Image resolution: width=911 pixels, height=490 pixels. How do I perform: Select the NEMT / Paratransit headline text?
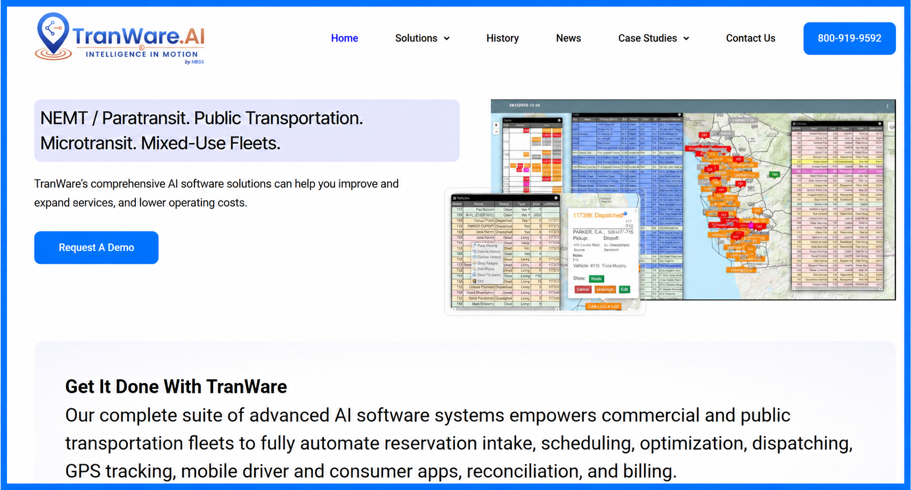pyautogui.click(x=201, y=130)
